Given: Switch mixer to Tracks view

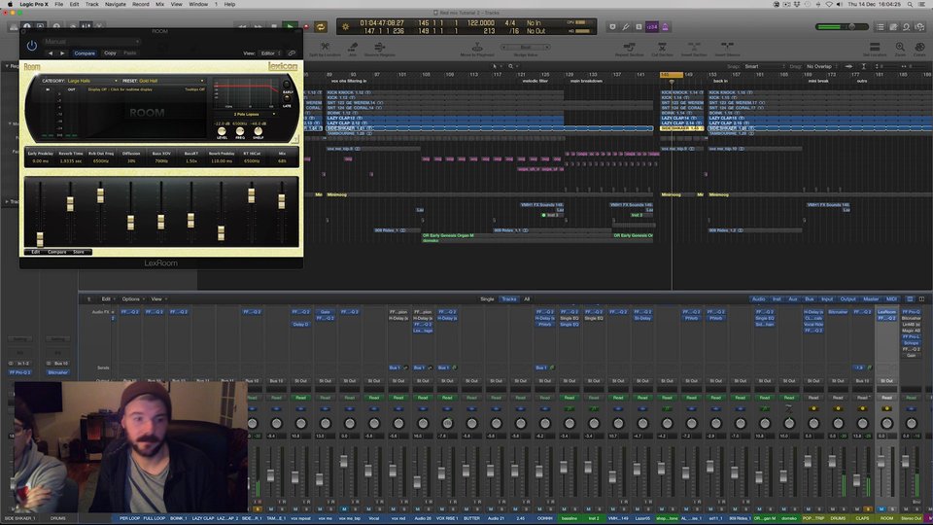Looking at the screenshot, I should coord(508,298).
